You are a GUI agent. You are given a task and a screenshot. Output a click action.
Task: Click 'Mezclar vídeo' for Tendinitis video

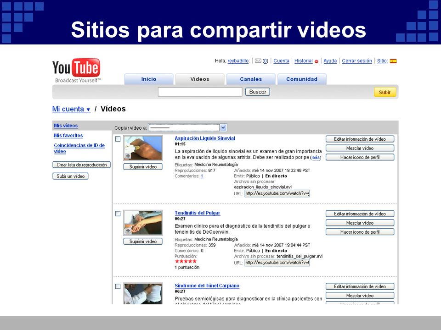click(360, 223)
